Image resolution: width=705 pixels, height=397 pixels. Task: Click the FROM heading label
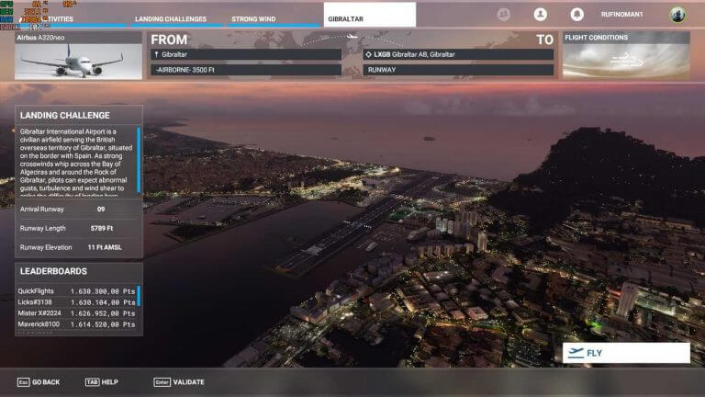tap(169, 40)
